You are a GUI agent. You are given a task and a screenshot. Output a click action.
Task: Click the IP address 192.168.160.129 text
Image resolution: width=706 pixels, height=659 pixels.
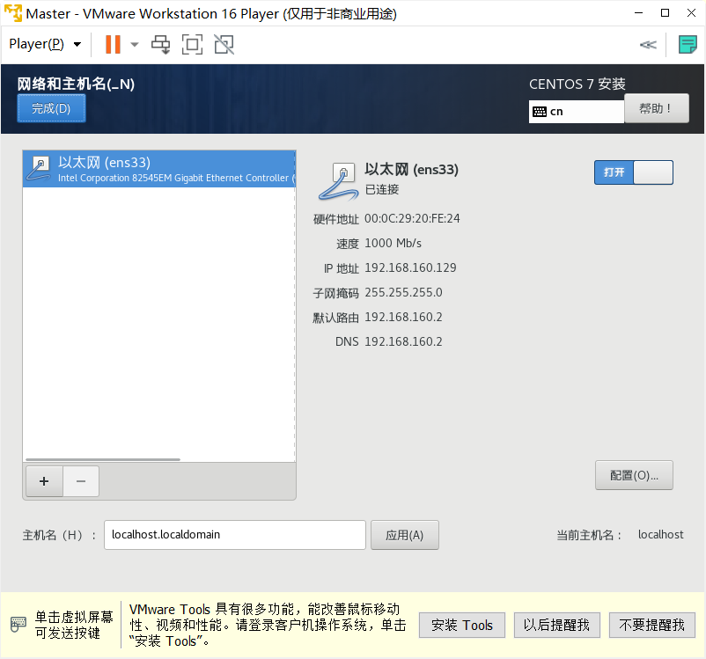(410, 267)
